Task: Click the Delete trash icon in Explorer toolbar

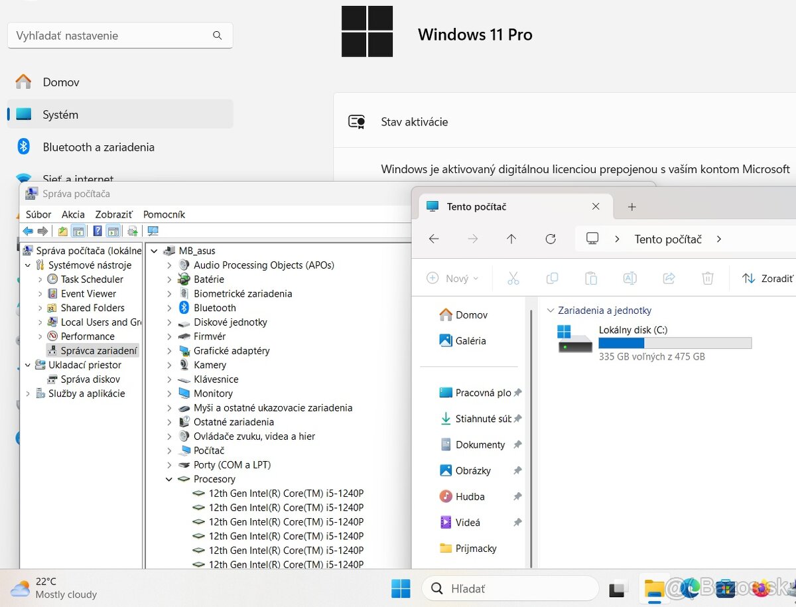Action: (x=708, y=279)
